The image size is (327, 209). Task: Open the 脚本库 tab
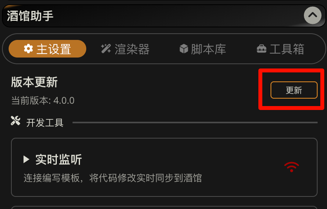click(203, 49)
